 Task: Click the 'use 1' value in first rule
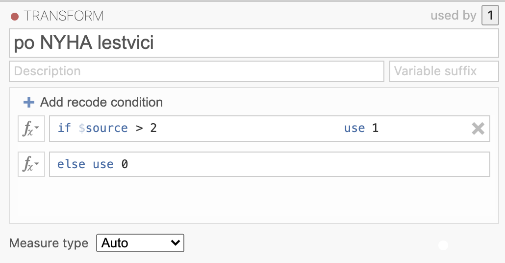pyautogui.click(x=361, y=128)
